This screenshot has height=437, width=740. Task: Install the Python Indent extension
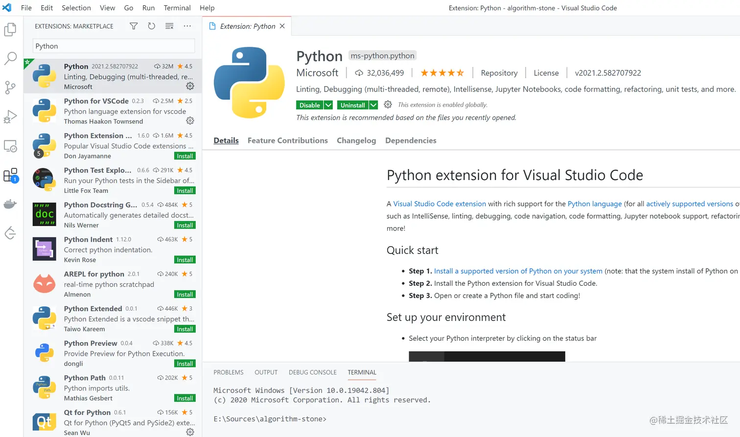click(185, 260)
